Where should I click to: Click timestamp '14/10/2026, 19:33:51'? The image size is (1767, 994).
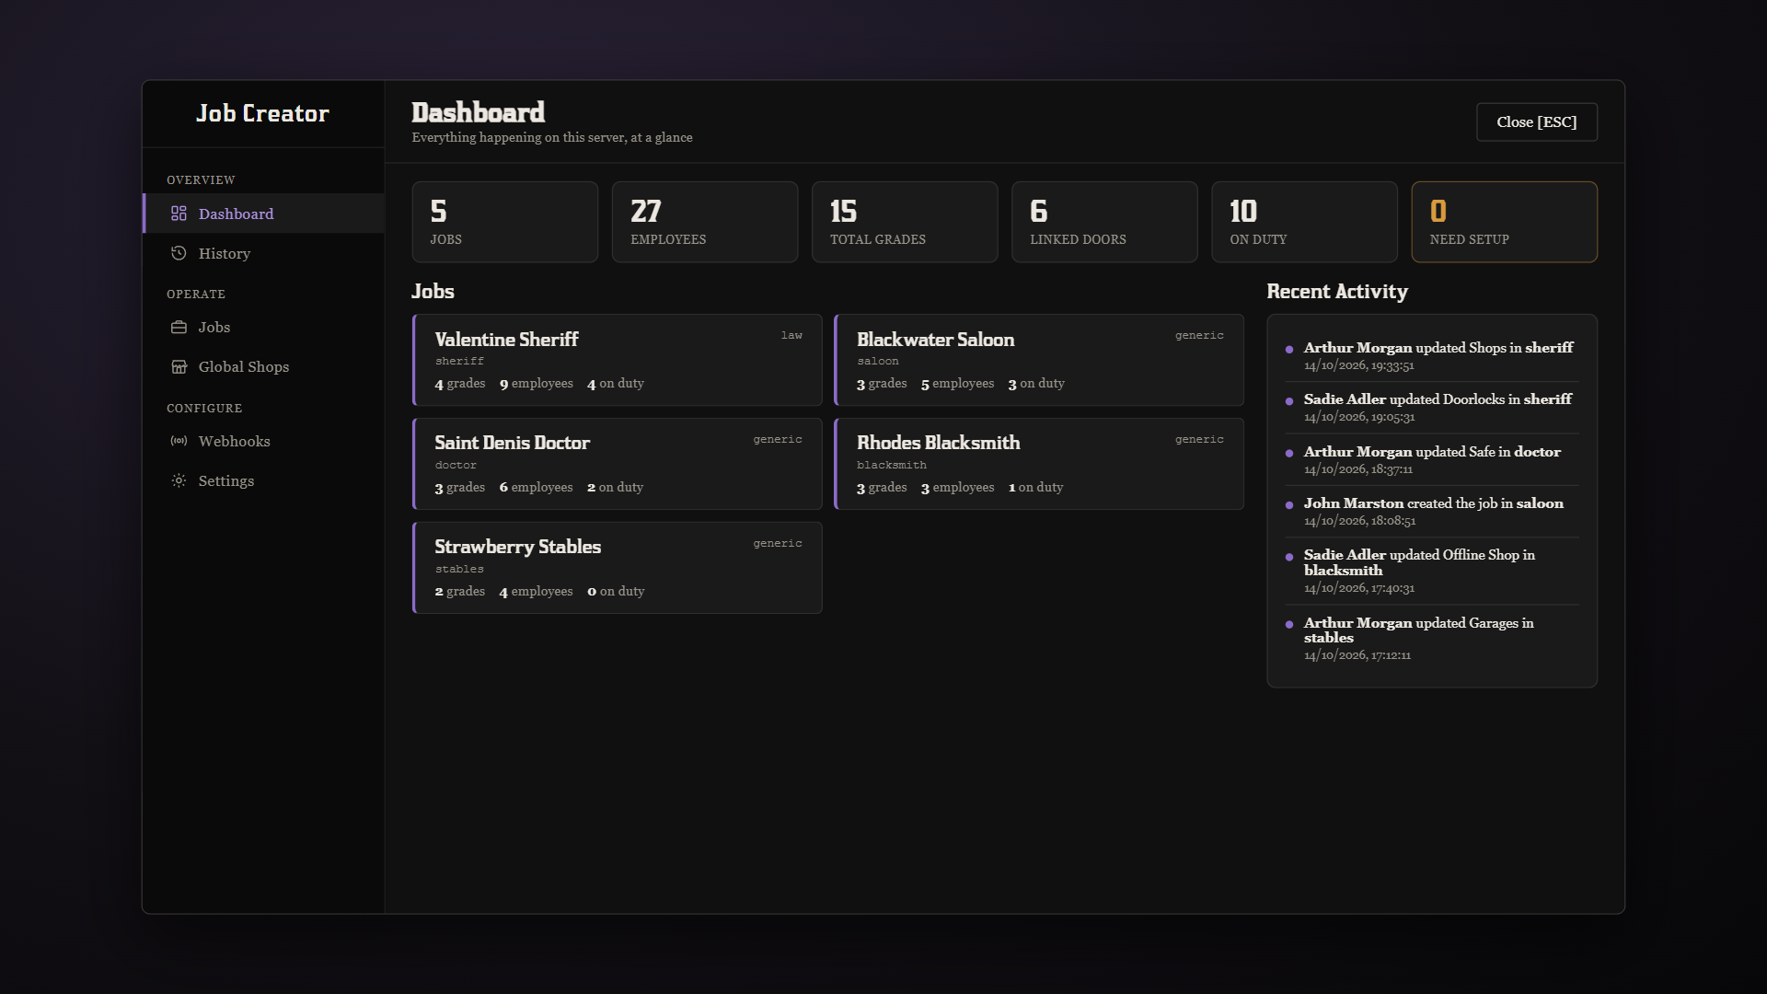click(1359, 365)
